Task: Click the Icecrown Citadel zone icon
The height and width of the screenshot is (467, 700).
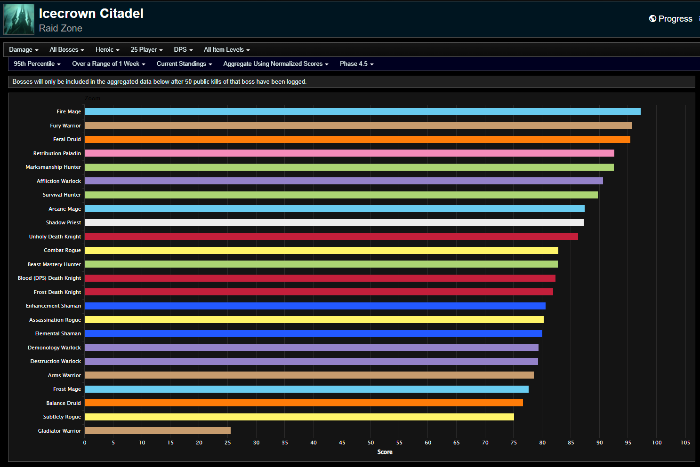Action: pyautogui.click(x=18, y=19)
